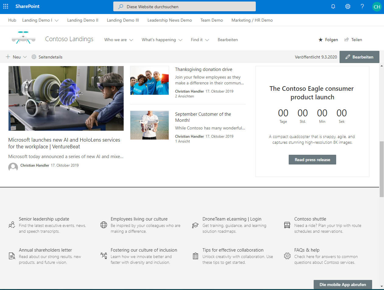This screenshot has width=384, height=290.
Task: Click the Contoso shuttle link title
Action: 310,219
